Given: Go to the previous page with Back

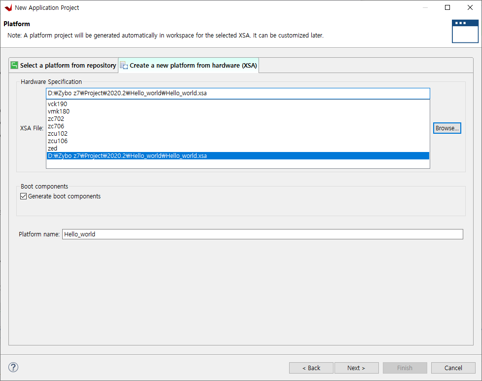Looking at the screenshot, I should [x=311, y=368].
